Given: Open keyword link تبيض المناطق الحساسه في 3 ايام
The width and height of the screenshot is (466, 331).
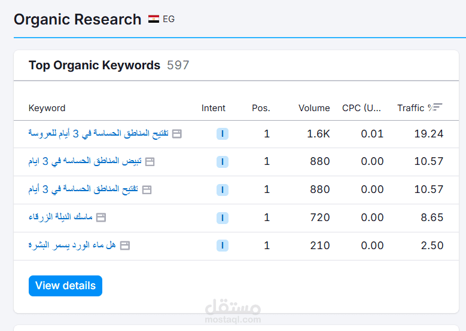Looking at the screenshot, I should 84,161.
